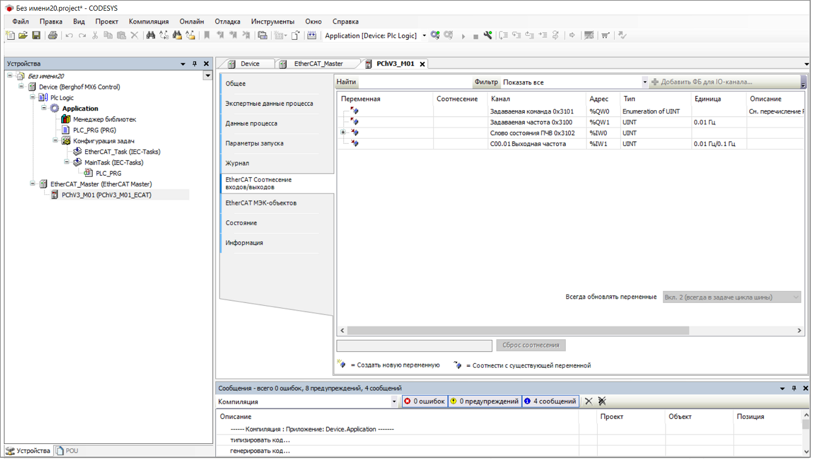Click the Cut scissors icon

tap(95, 35)
